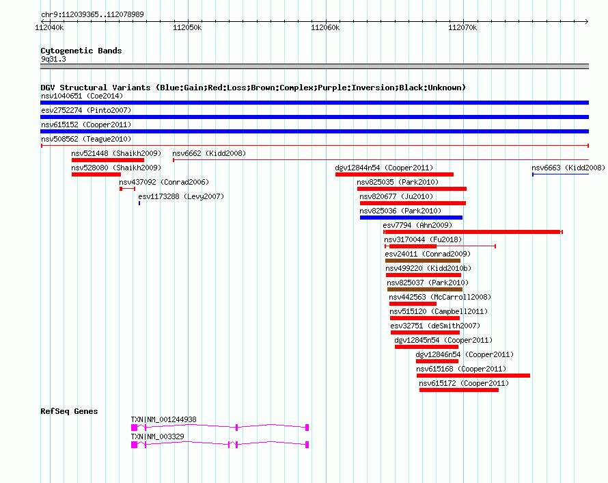This screenshot has height=483, width=608.
Task: Click esv32751 (deSmith2007) variant label
Action: click(x=435, y=326)
